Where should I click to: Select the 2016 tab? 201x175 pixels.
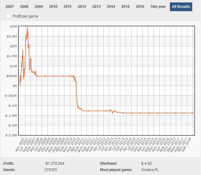140,7
